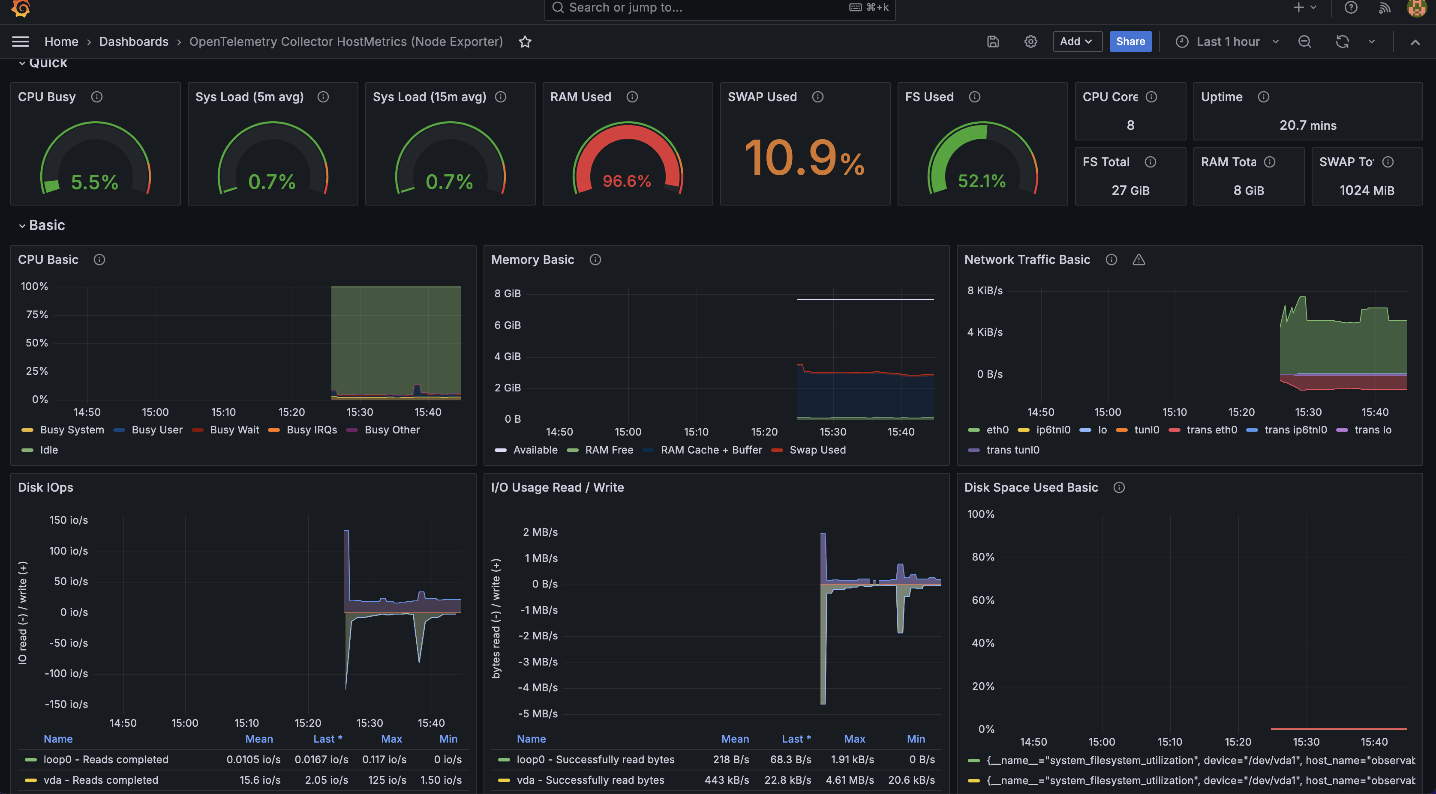Click the Network Traffic Basic warning icon
This screenshot has width=1436, height=794.
[1139, 260]
